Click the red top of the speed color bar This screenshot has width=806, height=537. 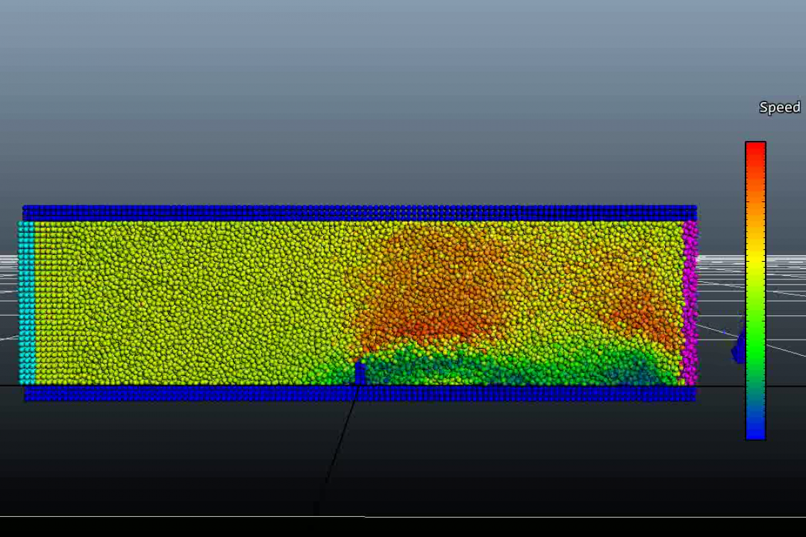point(755,149)
